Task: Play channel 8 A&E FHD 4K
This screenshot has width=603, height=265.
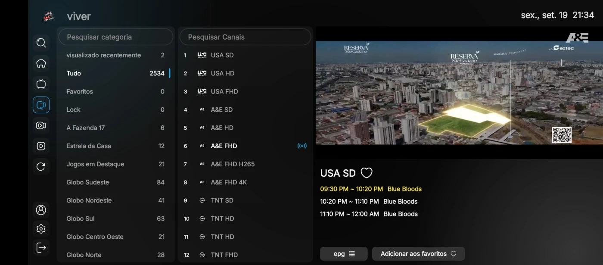Action: click(245, 182)
